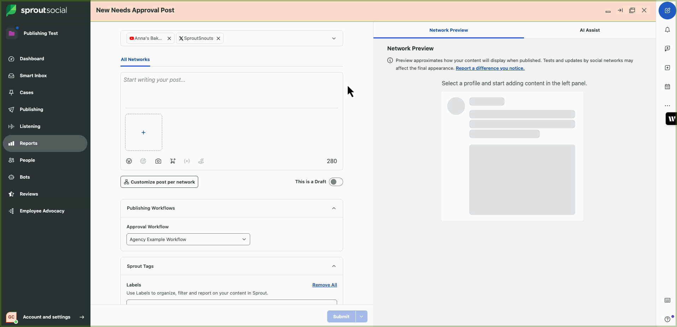Open the Submit options arrow

click(361, 316)
